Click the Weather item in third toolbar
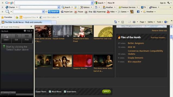This screenshot has width=173, height=97. [x=148, y=12]
